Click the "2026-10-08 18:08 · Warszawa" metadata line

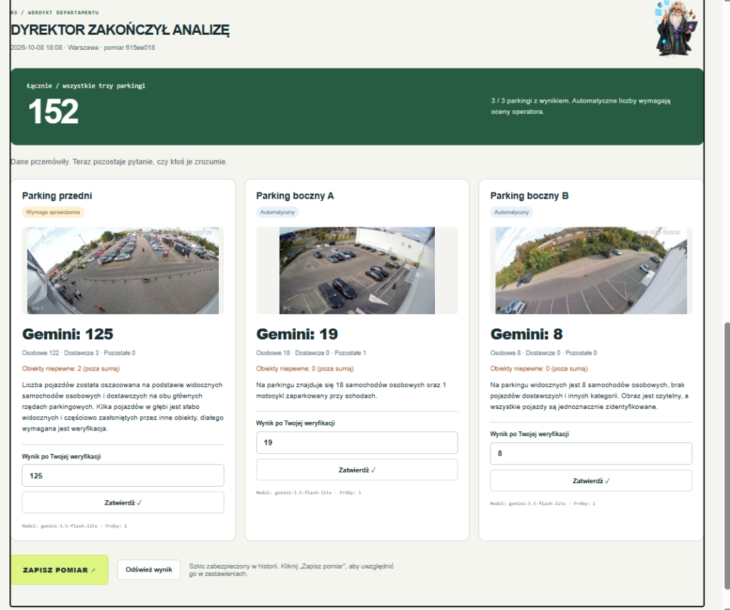(x=83, y=48)
